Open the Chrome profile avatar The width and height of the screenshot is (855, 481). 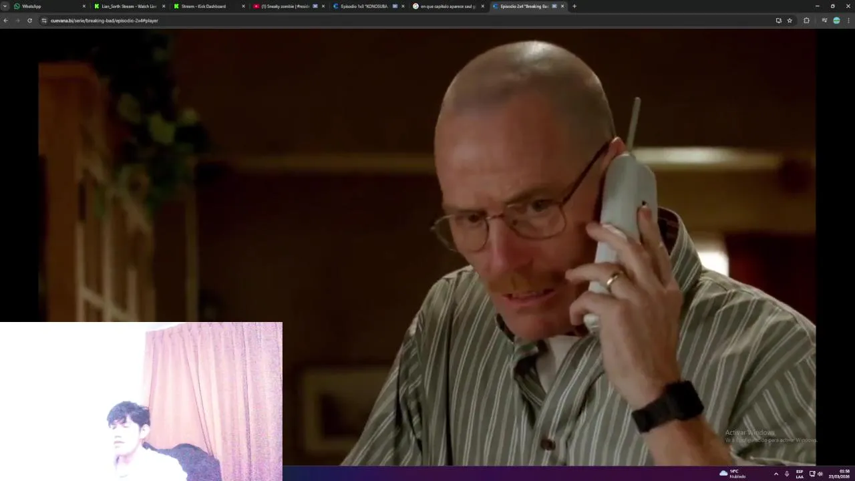coord(836,21)
